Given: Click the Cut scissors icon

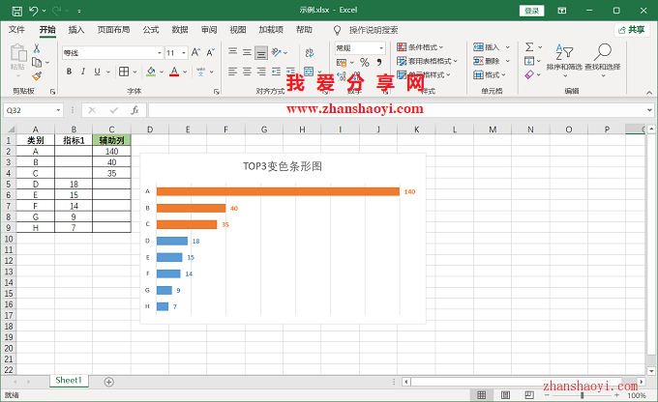Looking at the screenshot, I should [x=37, y=48].
